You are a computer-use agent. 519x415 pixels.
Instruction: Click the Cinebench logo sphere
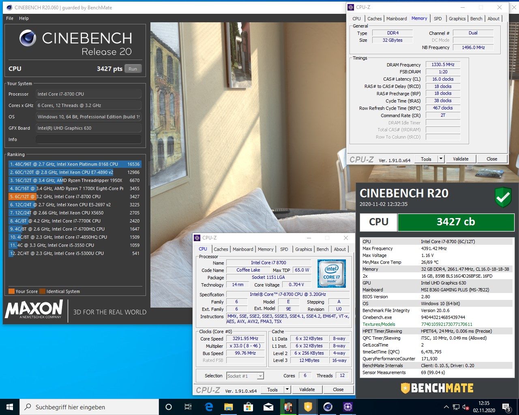click(x=28, y=38)
